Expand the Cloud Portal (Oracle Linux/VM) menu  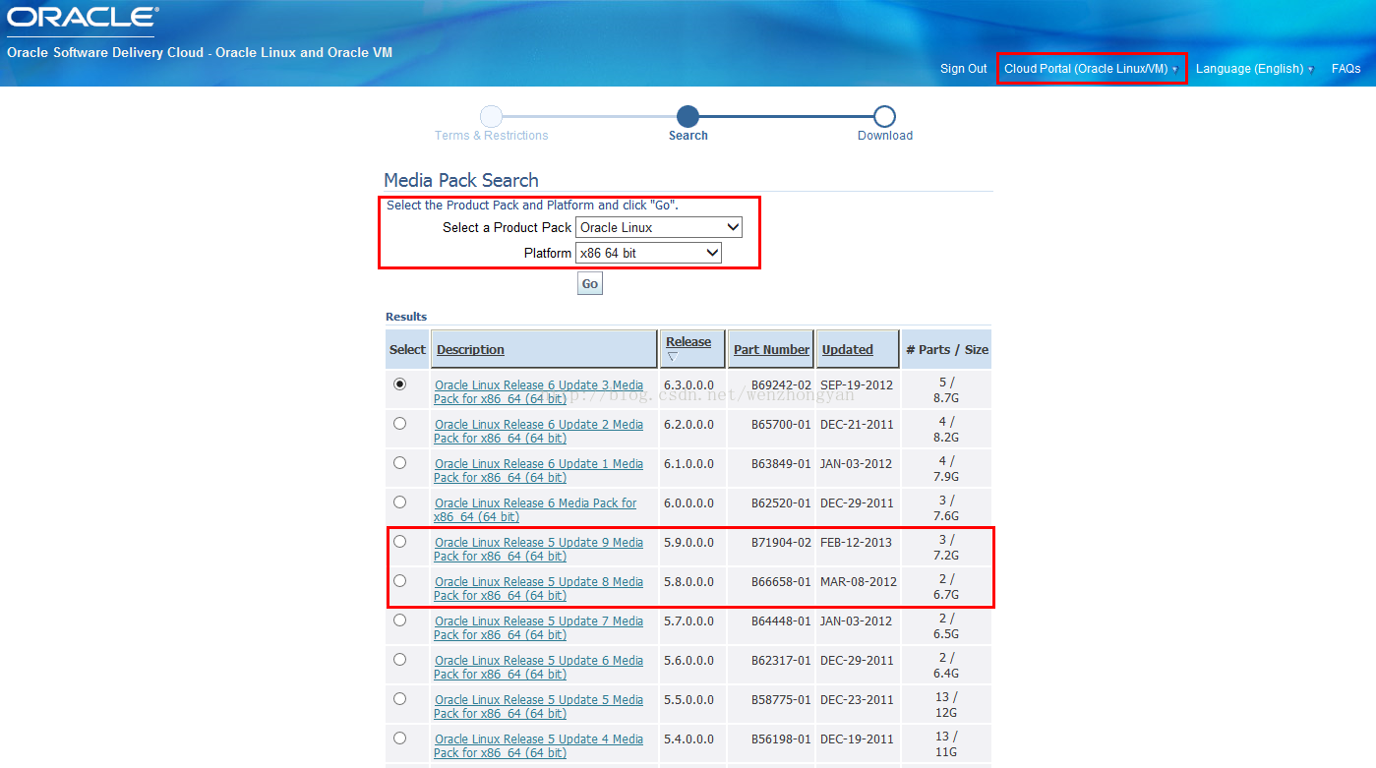pos(1091,69)
